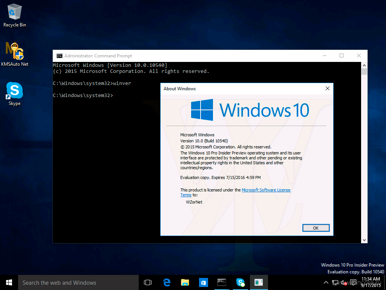Screen dimensions: 386x290
Task: Open the muted volume tray icon
Action: pyautogui.click(x=344, y=282)
